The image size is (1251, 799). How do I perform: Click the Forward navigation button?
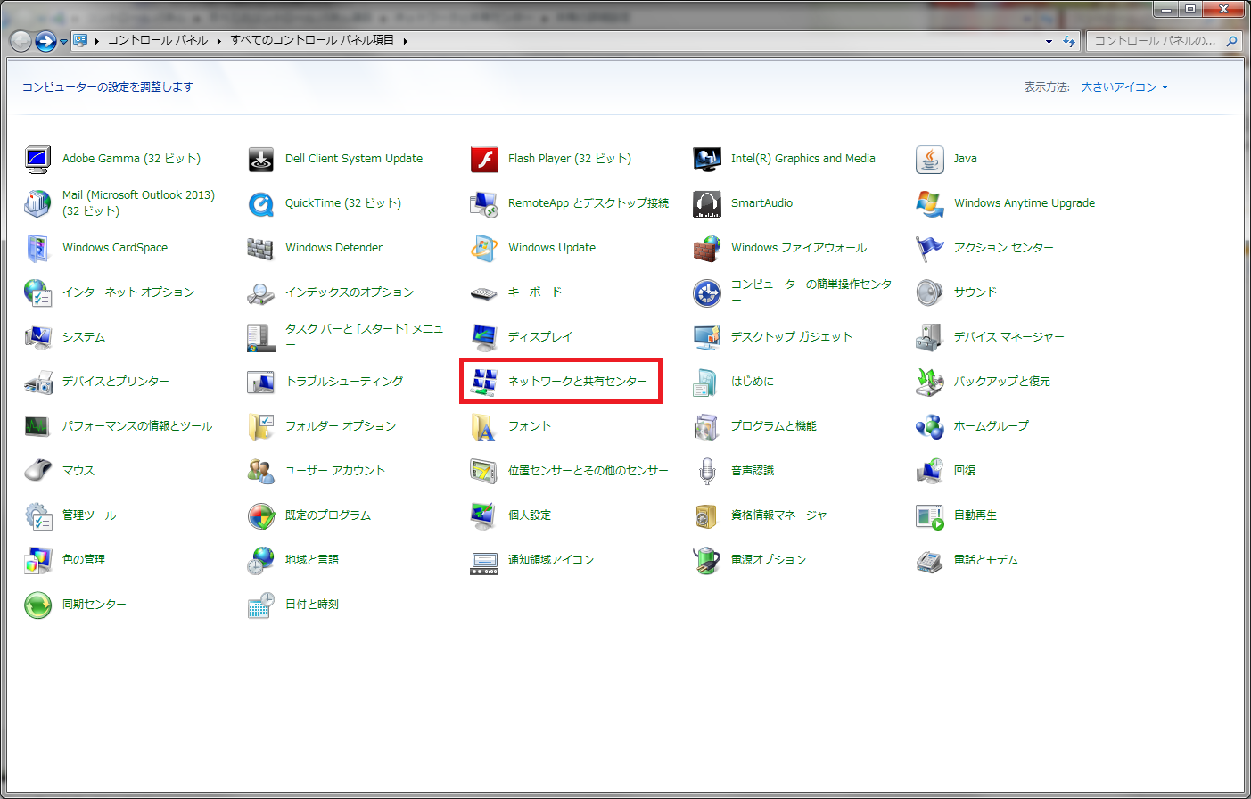click(45, 41)
